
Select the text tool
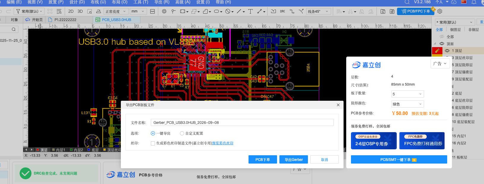[250, 11]
